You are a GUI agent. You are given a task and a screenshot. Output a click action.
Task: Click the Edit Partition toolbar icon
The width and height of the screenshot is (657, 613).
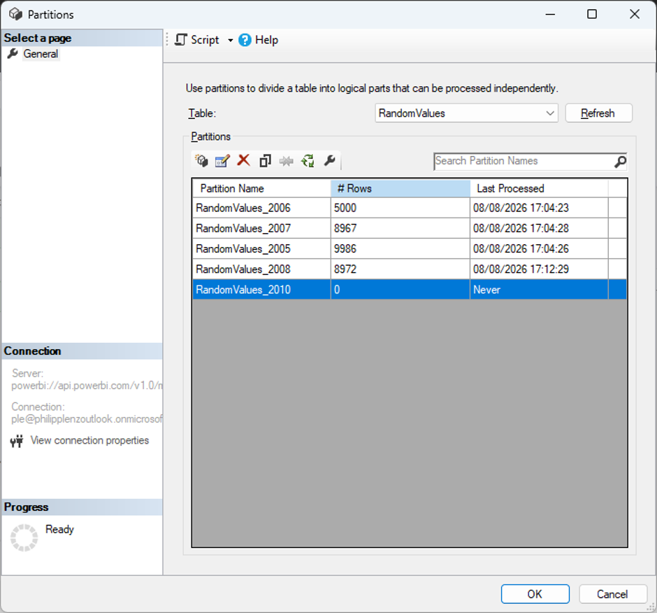point(222,161)
